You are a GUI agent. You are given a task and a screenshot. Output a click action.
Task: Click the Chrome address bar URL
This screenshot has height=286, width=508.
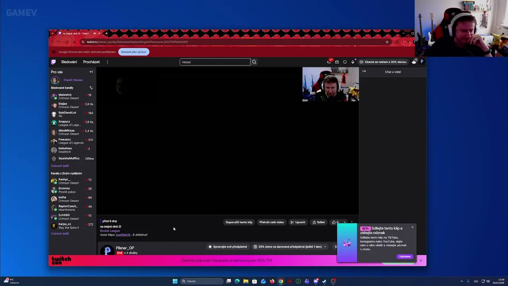137,42
